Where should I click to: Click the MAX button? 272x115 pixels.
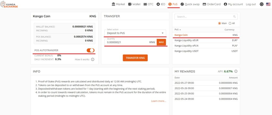(x=161, y=42)
